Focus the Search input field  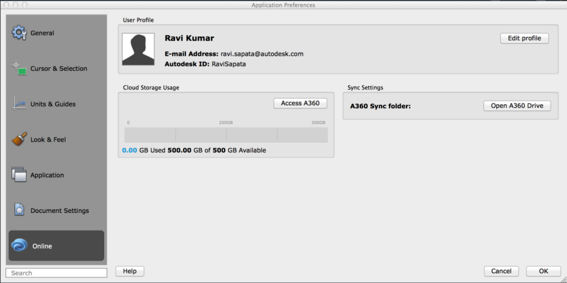(56, 273)
